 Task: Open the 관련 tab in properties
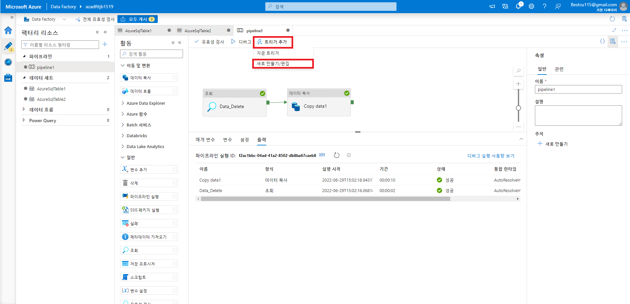coord(559,69)
